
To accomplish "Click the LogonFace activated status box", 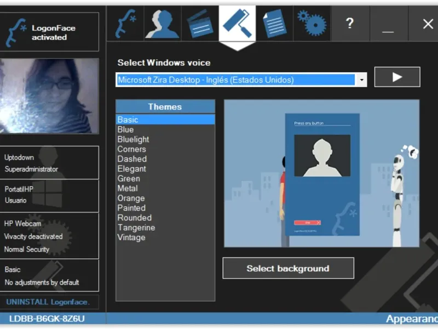I will pos(49,32).
